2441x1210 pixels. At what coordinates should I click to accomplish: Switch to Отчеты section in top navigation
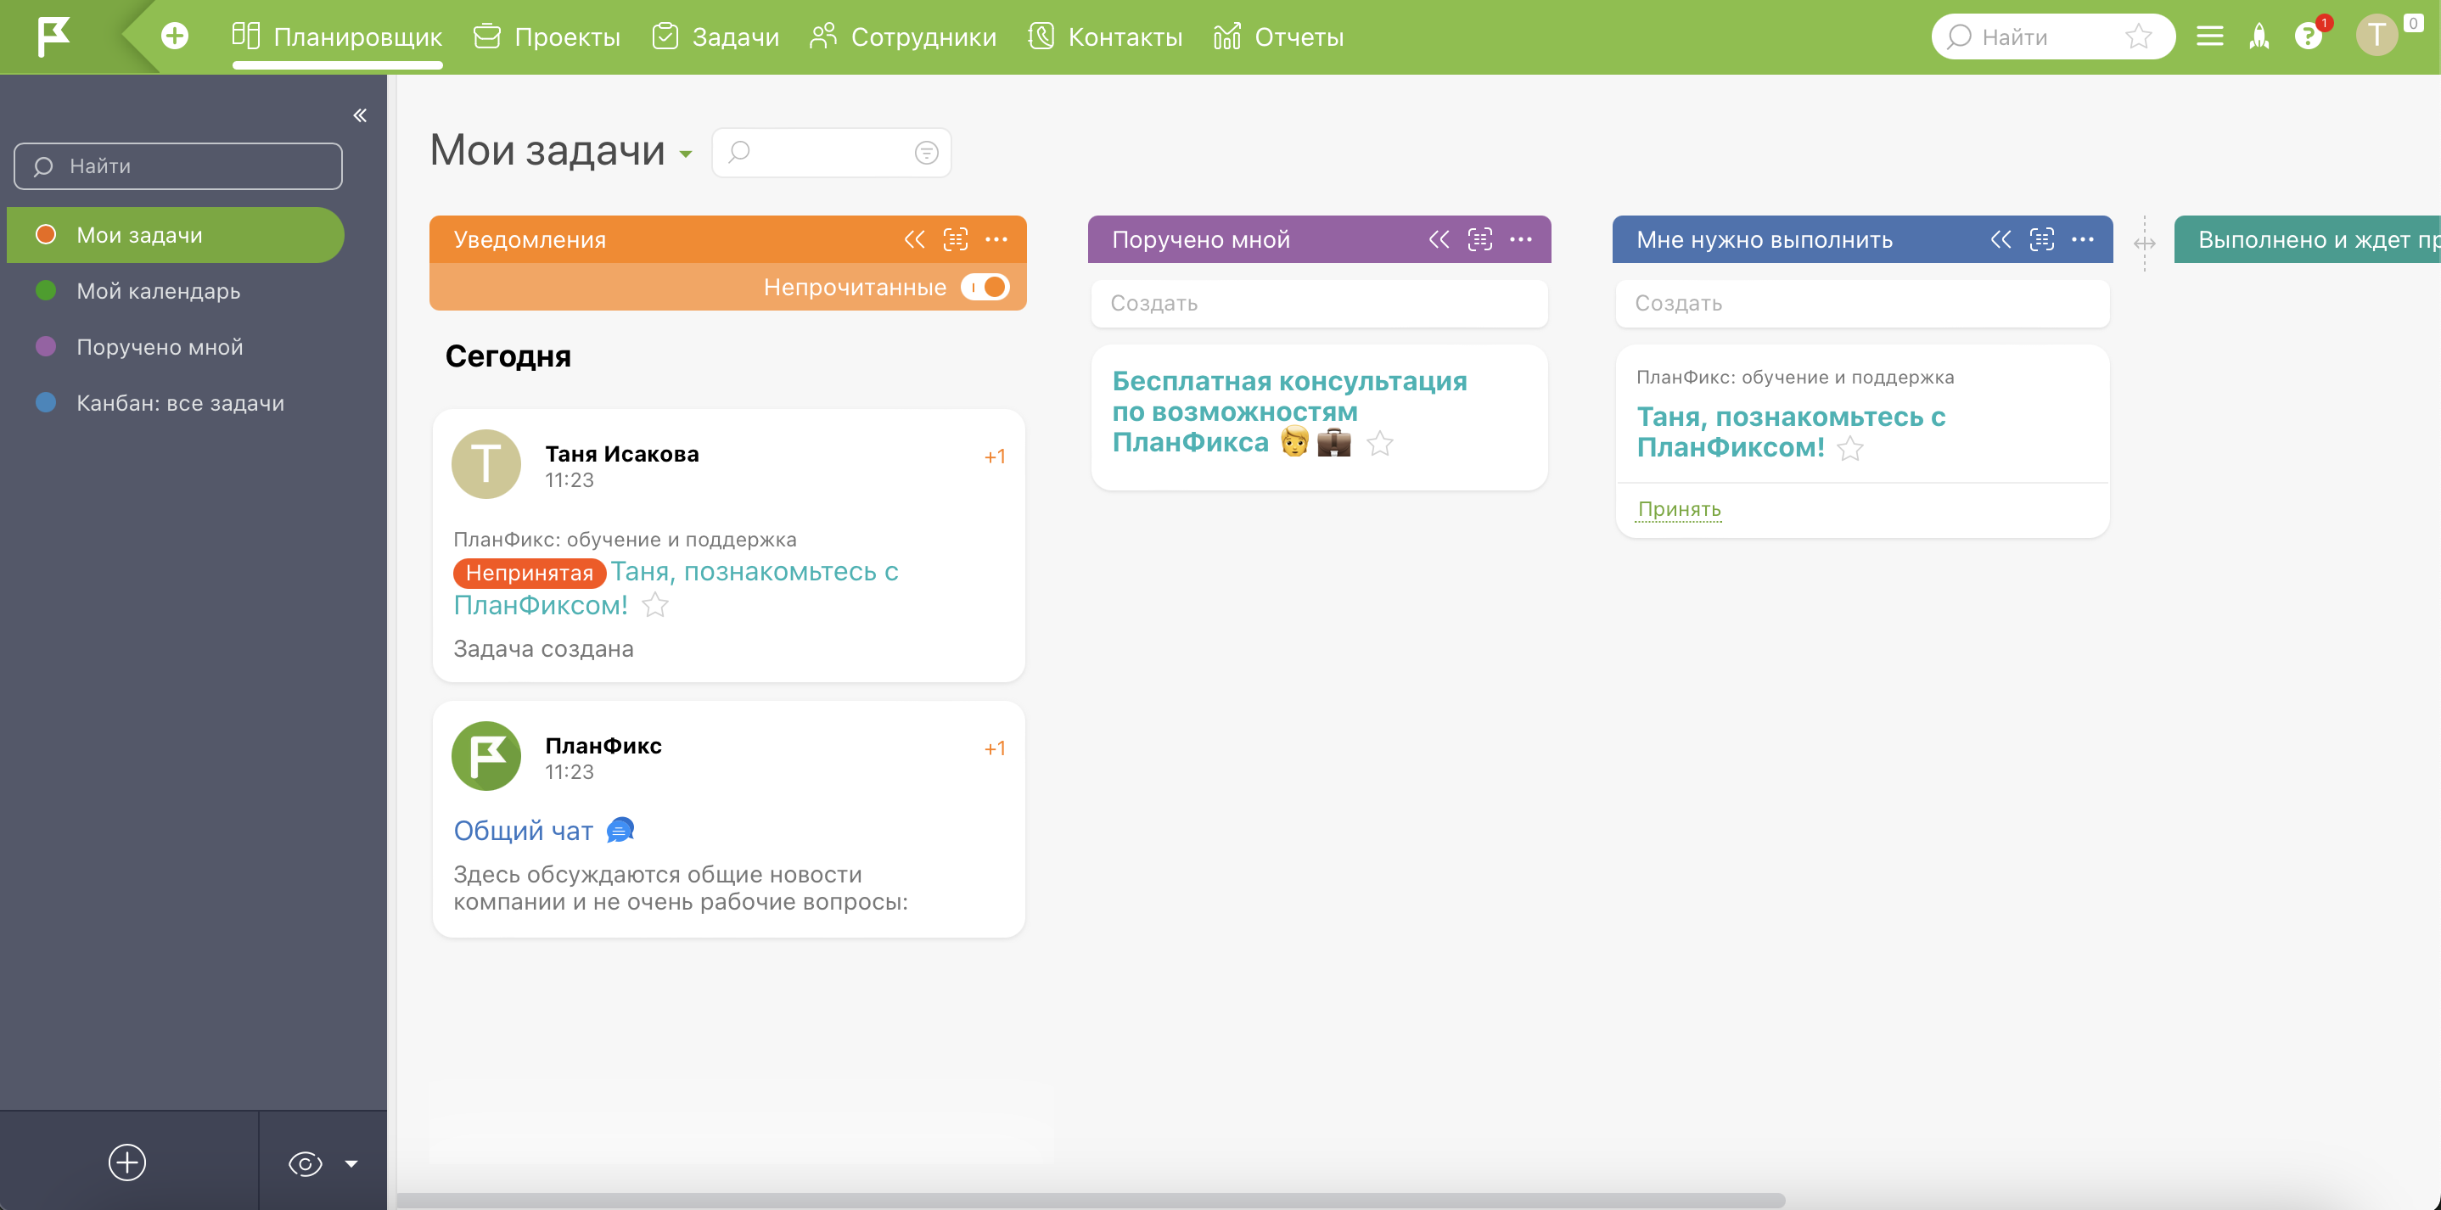pyautogui.click(x=1278, y=36)
